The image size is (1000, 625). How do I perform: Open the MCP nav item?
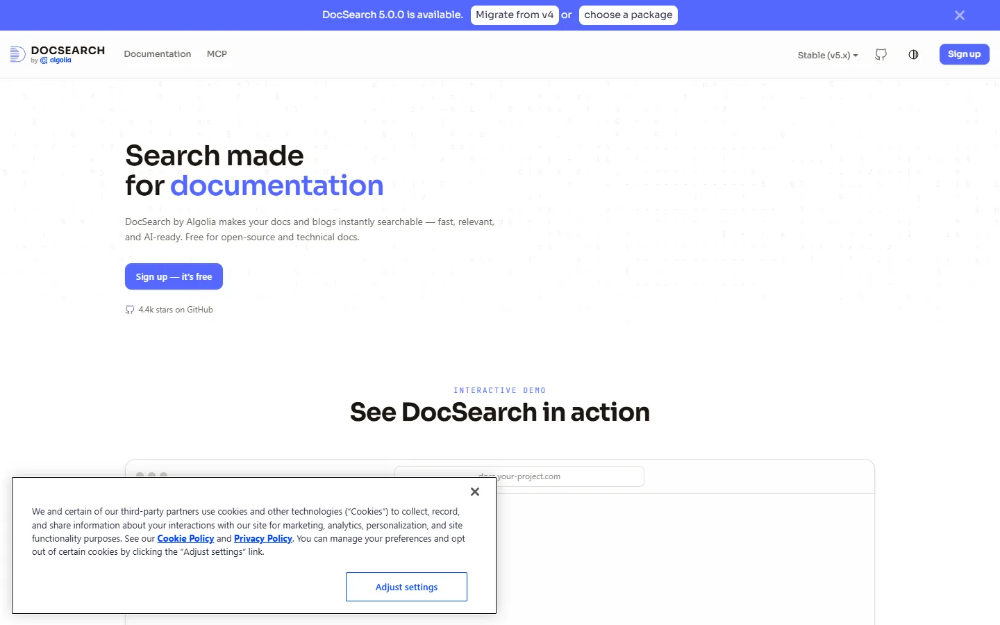click(217, 54)
